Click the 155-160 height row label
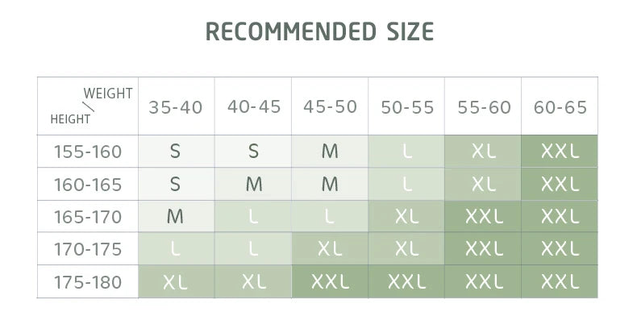The width and height of the screenshot is (637, 333). (88, 152)
